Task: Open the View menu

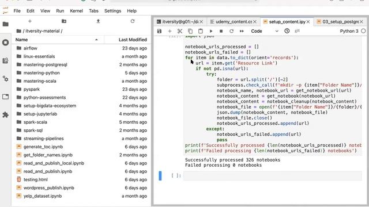Action: (x=45, y=11)
